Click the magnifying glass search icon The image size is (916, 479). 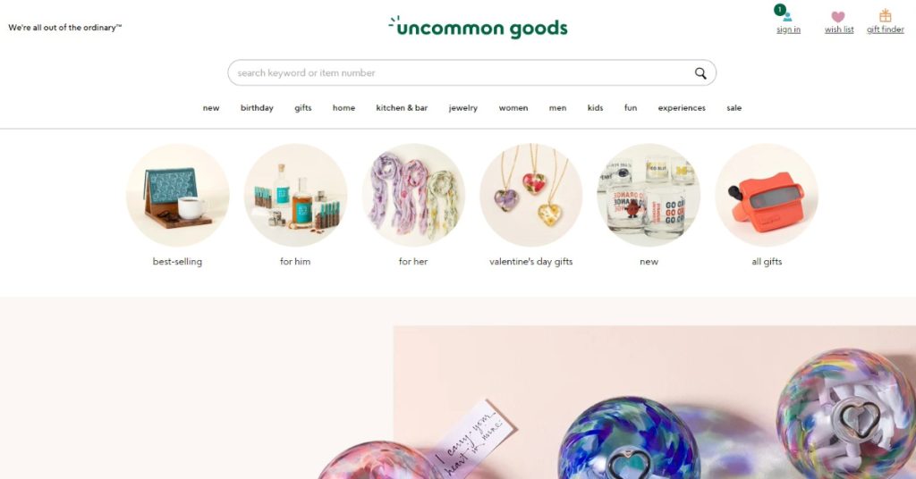point(700,73)
